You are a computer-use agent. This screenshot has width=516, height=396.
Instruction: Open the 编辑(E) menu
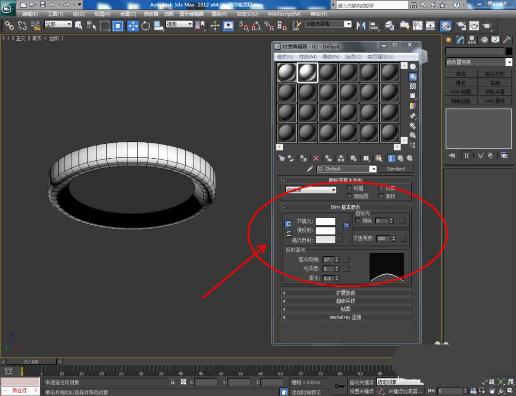click(x=30, y=14)
